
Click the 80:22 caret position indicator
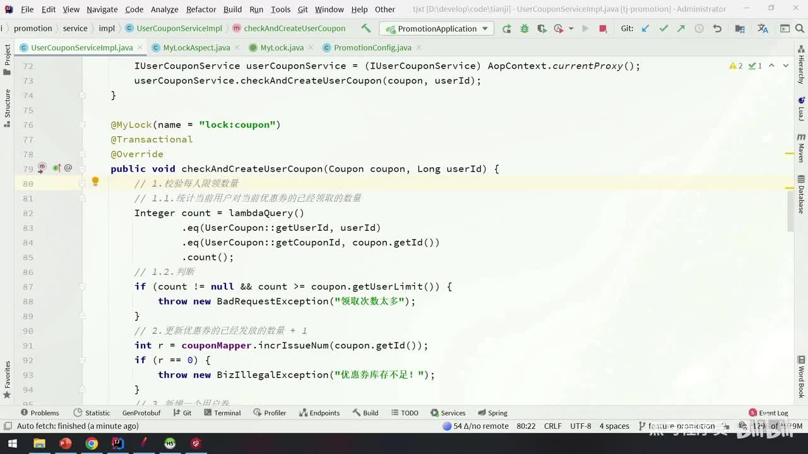point(526,426)
